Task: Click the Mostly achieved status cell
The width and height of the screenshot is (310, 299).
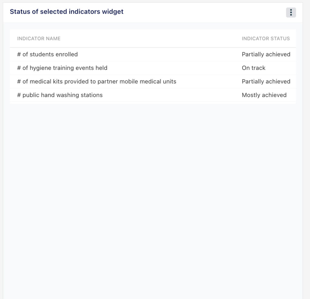Action: click(264, 95)
